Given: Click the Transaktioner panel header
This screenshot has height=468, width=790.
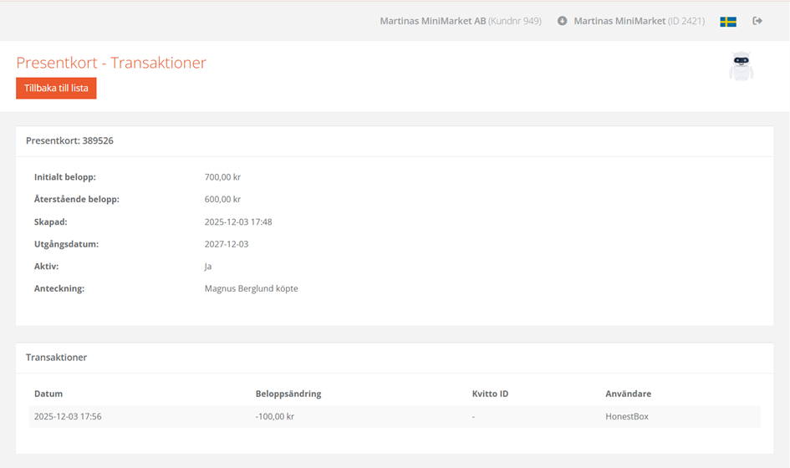Looking at the screenshot, I should [x=56, y=358].
